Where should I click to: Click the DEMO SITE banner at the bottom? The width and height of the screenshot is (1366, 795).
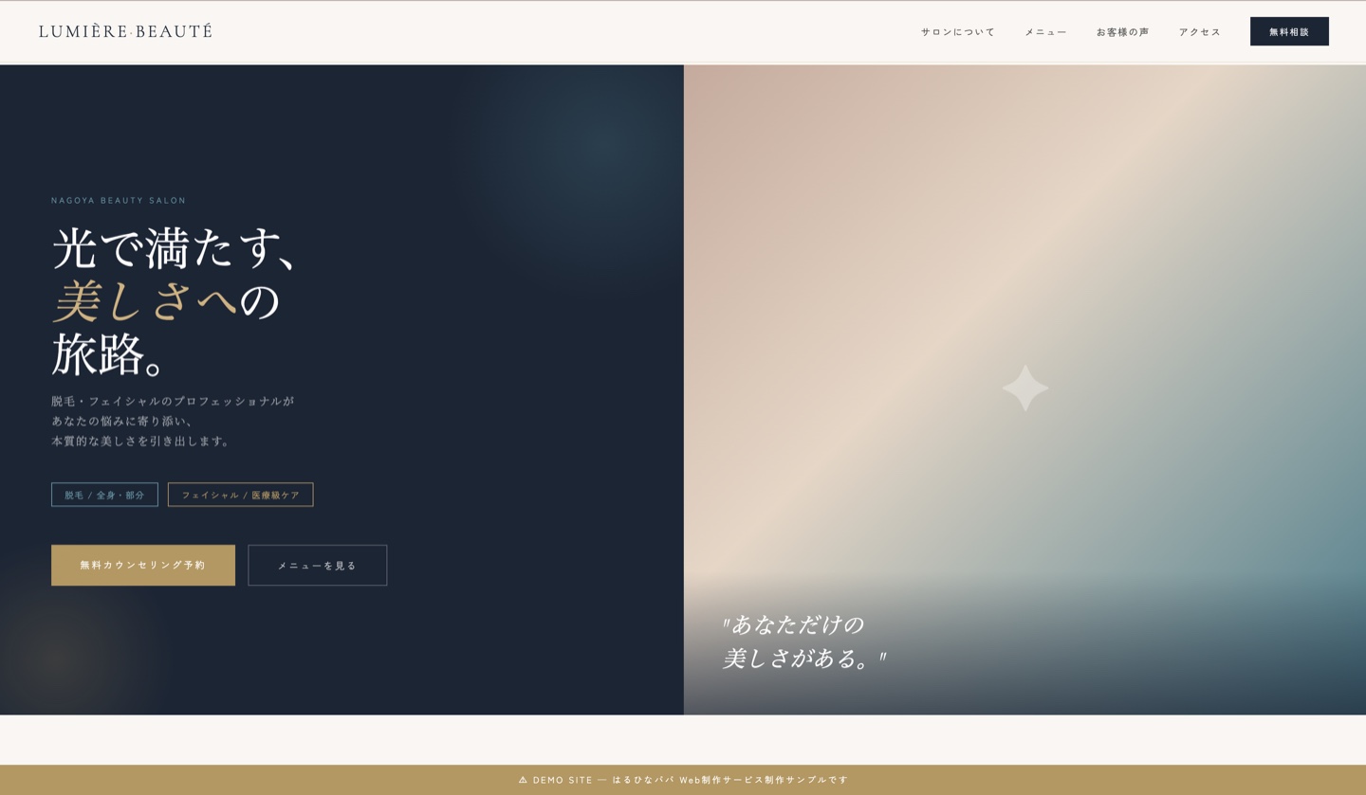tap(563, 780)
